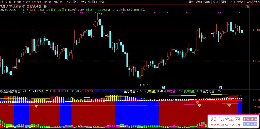
Task: Click the 2025/03/28/五 date label
Action: point(9,10)
